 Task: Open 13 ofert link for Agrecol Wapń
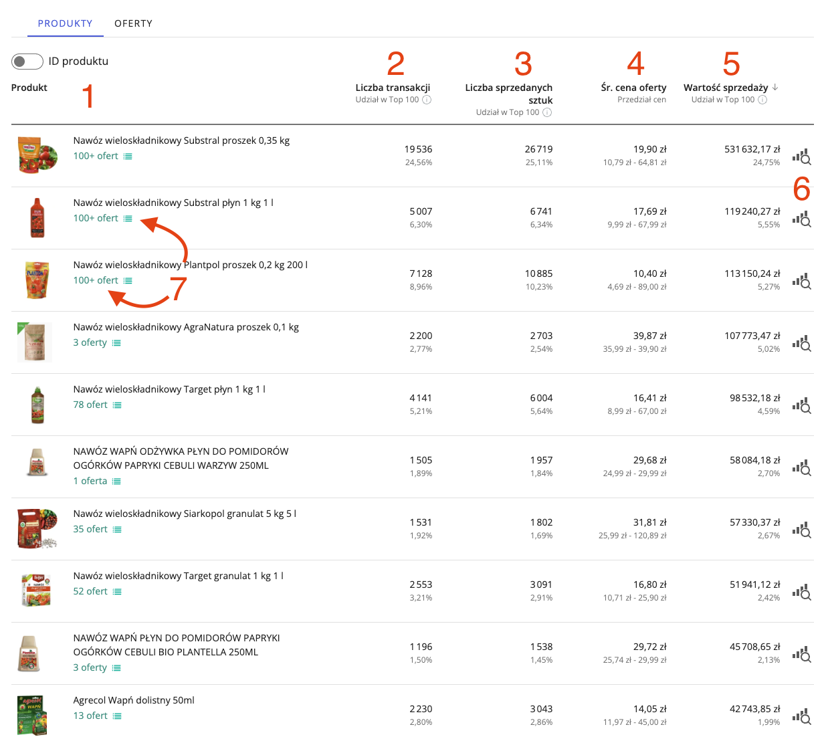pos(90,716)
